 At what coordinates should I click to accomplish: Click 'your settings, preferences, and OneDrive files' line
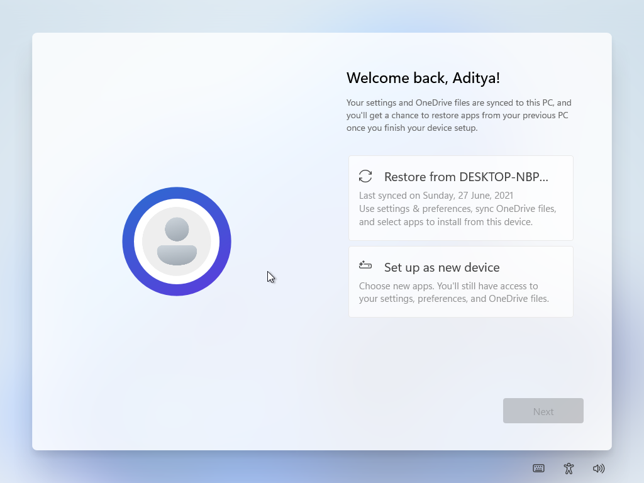[x=453, y=299]
